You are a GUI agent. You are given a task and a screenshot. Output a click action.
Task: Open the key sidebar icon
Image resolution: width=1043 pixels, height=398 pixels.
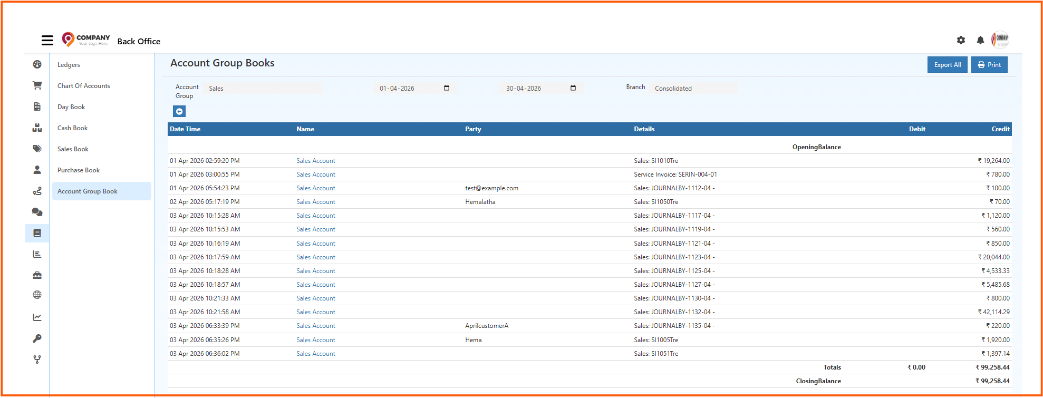coord(37,338)
